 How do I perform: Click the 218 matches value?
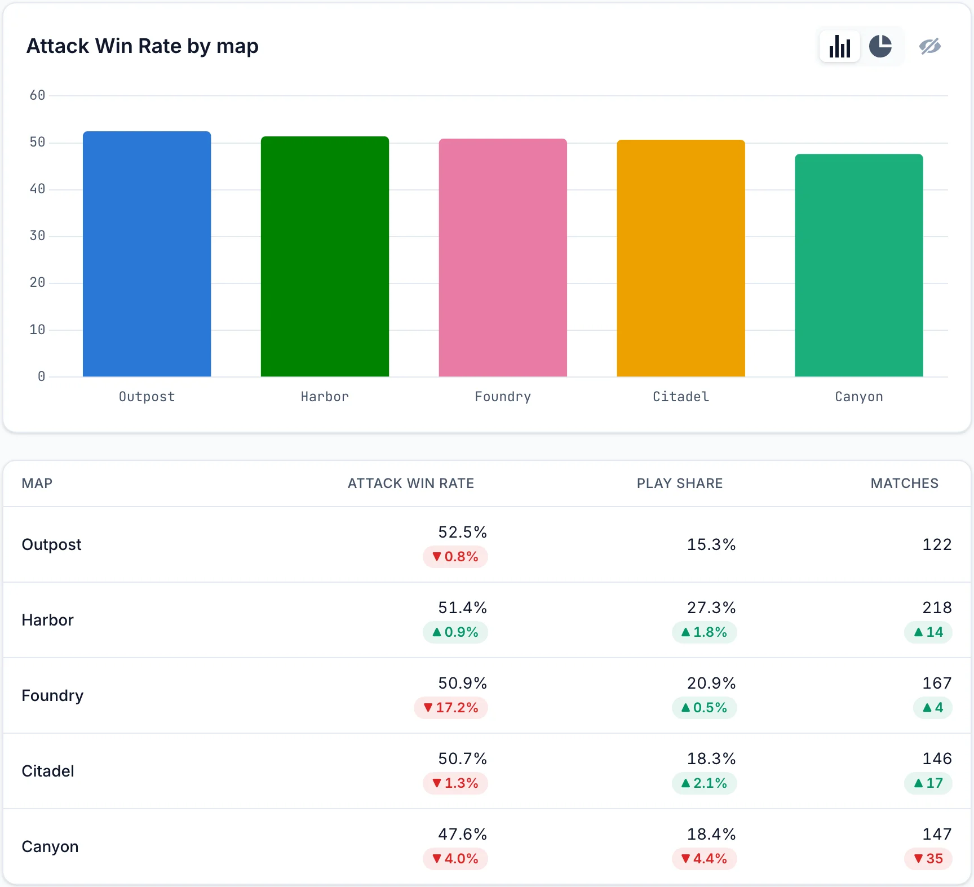tap(937, 607)
